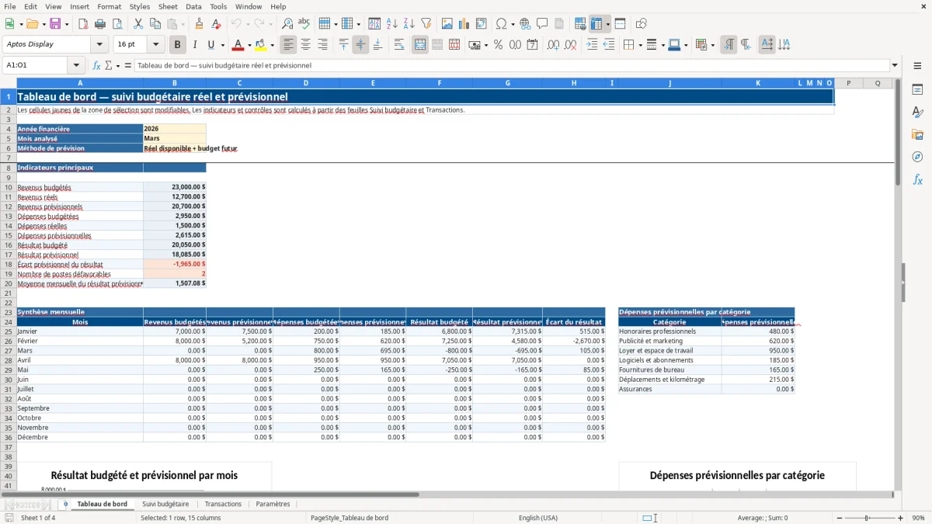Image resolution: width=932 pixels, height=524 pixels.
Task: Click the Insert Hyperlink icon
Action: pos(525,24)
